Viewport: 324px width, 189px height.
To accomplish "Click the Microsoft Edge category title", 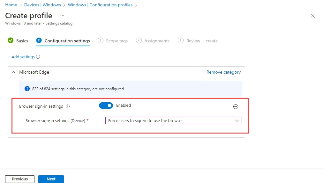I will click(x=34, y=72).
